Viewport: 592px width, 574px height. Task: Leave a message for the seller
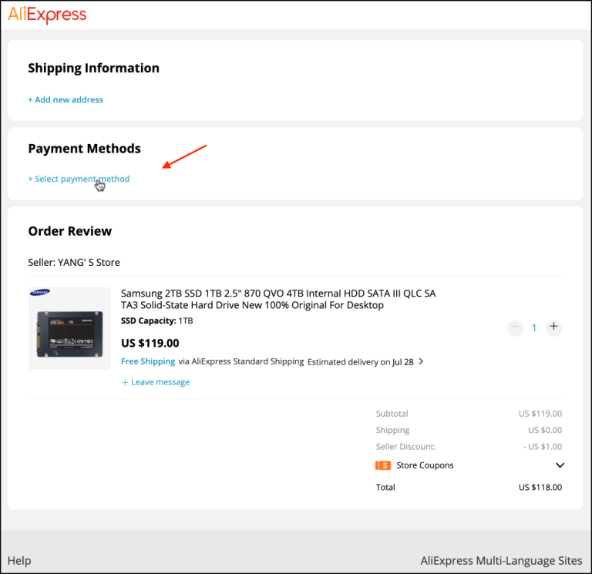pyautogui.click(x=156, y=382)
